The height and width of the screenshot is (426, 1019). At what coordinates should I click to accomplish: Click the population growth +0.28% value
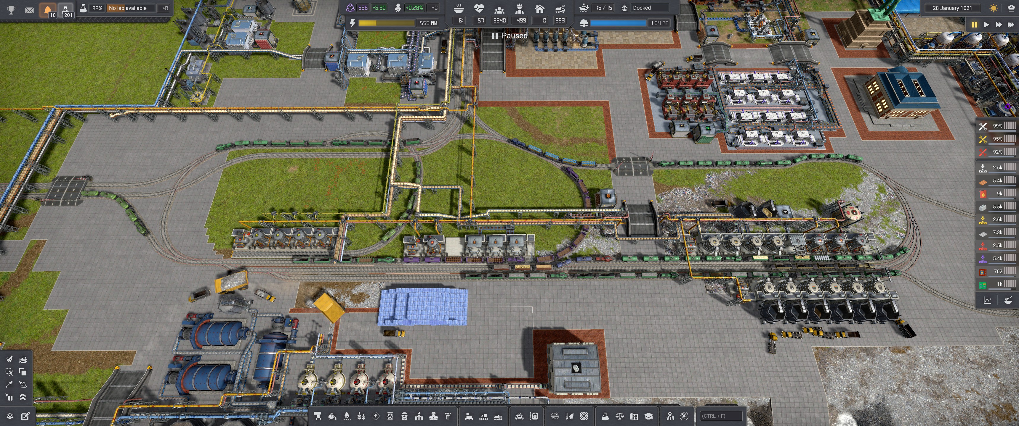coord(414,7)
